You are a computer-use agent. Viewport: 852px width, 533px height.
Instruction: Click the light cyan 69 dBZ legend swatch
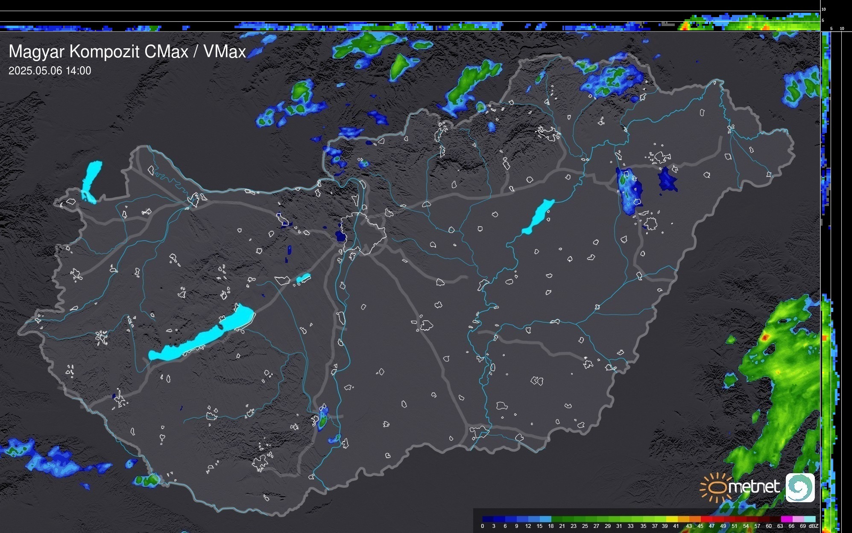[809, 519]
